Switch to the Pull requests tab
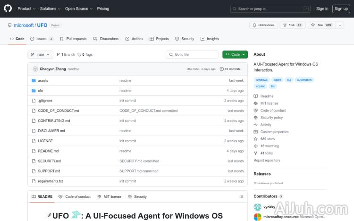Viewport: 354px width, 221px height. [x=73, y=39]
